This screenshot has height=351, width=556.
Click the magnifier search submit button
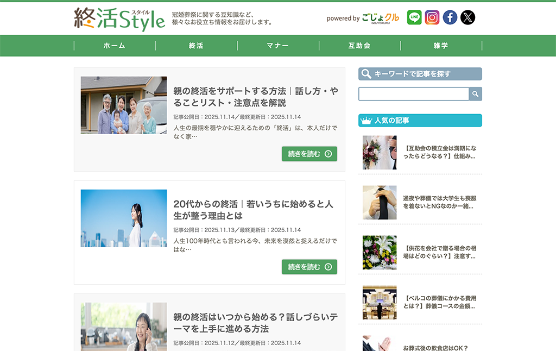point(476,94)
